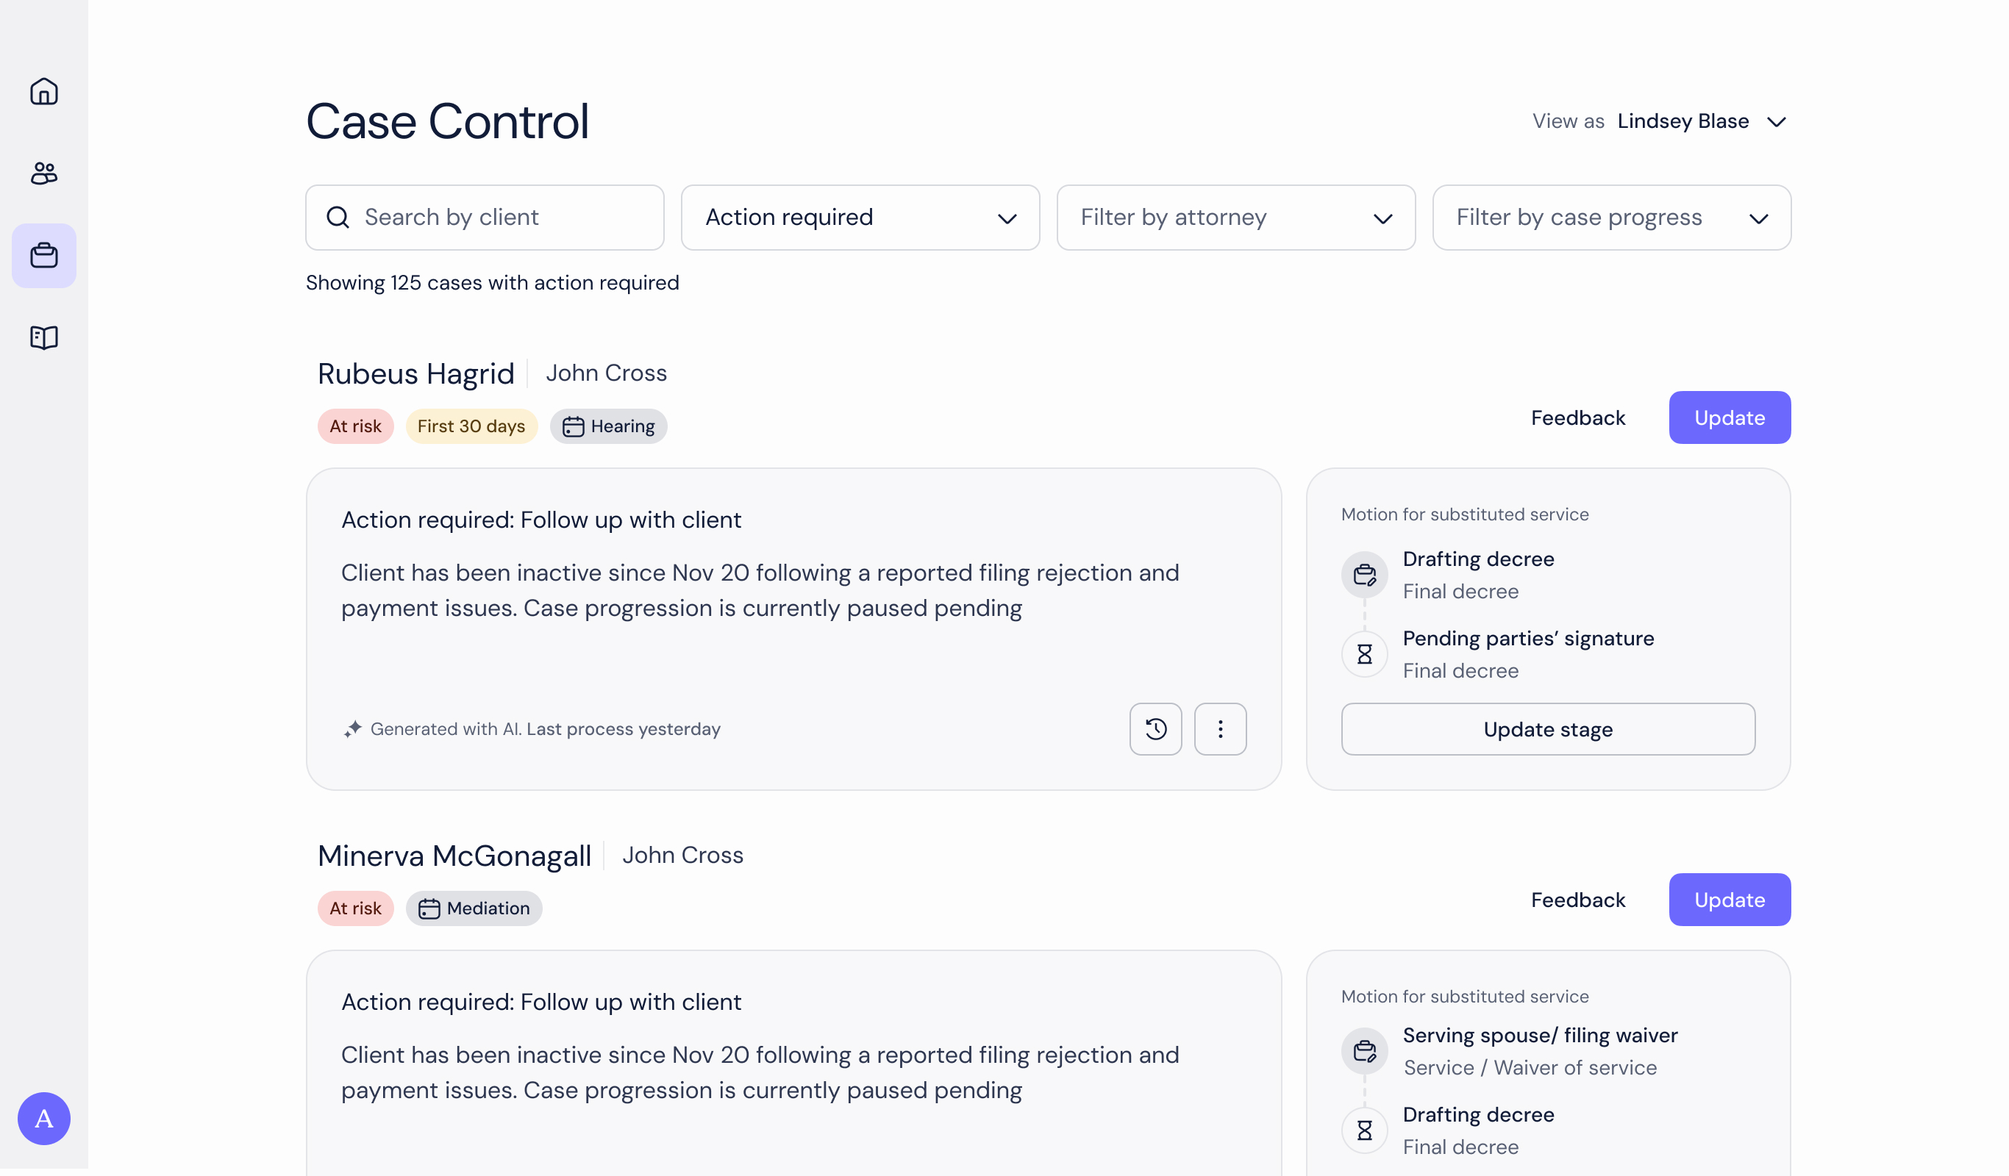Click the hourglass icon beside Pending parties' signature
Screen dimensions: 2009x1176
pyautogui.click(x=1365, y=654)
